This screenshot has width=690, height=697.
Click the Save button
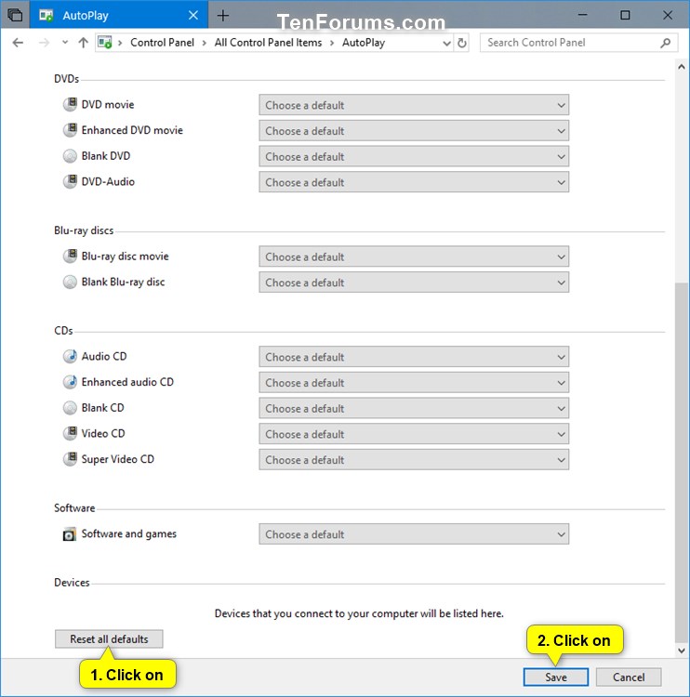coord(556,677)
